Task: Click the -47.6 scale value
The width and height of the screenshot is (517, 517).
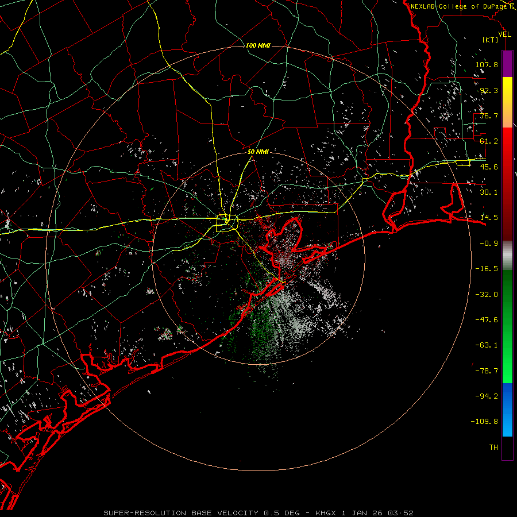Action: [x=487, y=320]
